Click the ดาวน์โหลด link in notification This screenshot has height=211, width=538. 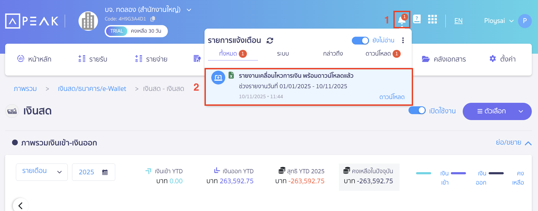pyautogui.click(x=392, y=97)
